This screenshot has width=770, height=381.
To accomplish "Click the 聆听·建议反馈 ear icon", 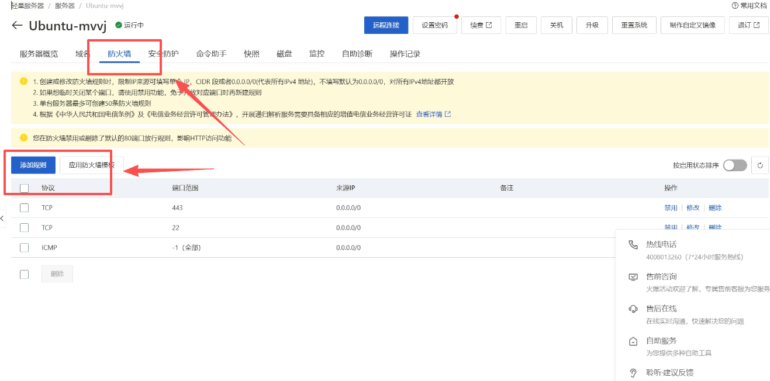I will point(633,373).
